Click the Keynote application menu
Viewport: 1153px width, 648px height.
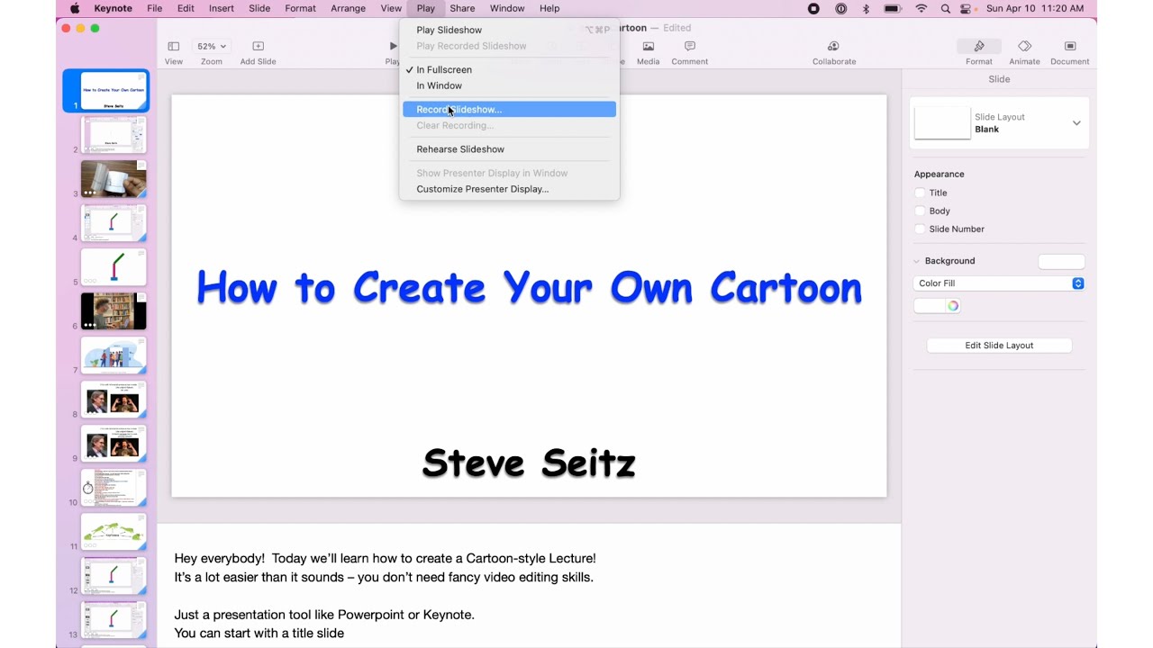click(113, 8)
